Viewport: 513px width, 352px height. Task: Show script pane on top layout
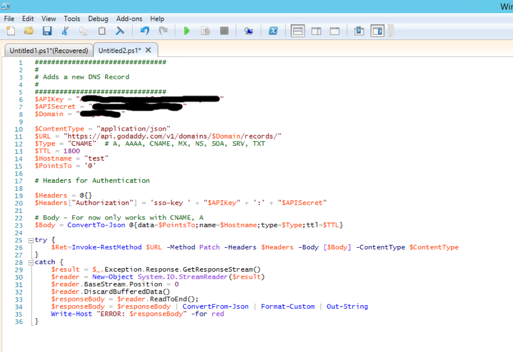pos(298,31)
